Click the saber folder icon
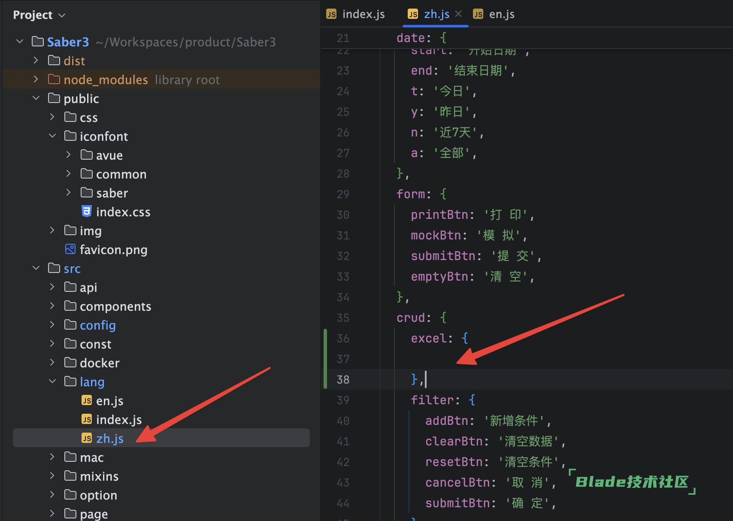Screen dimensions: 733x521 coord(87,192)
